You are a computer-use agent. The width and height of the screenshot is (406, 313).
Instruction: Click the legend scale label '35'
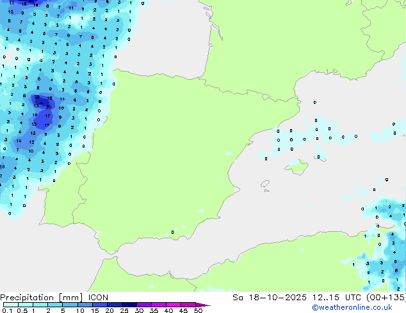(154, 310)
